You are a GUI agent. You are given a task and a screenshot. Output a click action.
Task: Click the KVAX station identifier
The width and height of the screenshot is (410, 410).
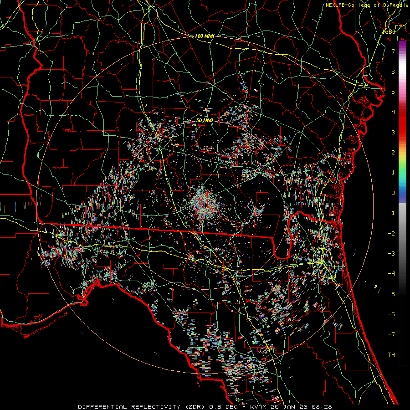(x=259, y=406)
